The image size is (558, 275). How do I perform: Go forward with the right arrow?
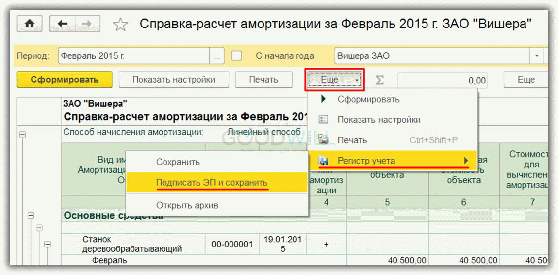pos(86,24)
